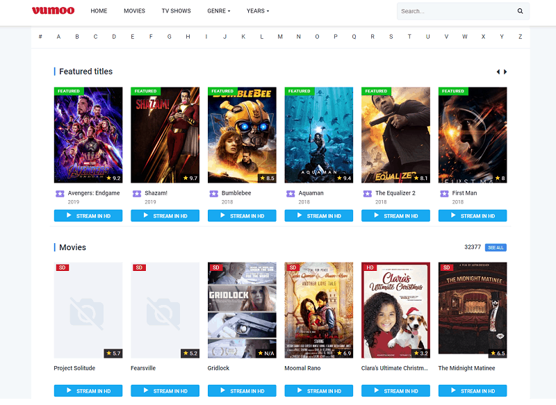556x405 pixels.
Task: Click The Equalizer 2 title link
Action: 395,193
